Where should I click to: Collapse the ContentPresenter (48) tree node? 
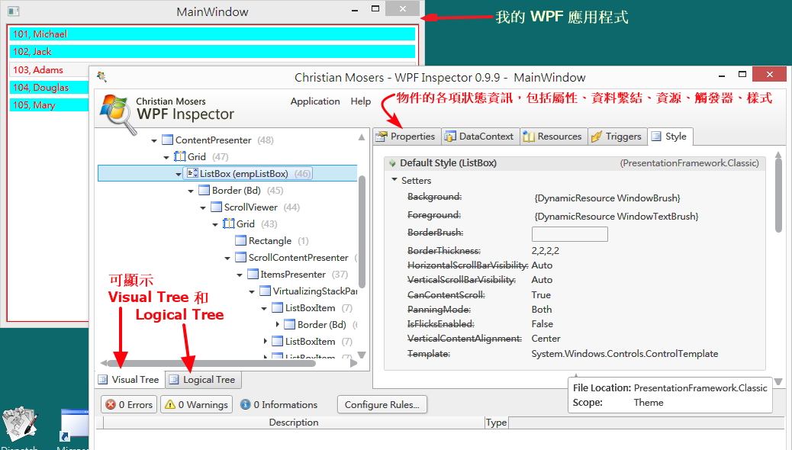[x=154, y=140]
